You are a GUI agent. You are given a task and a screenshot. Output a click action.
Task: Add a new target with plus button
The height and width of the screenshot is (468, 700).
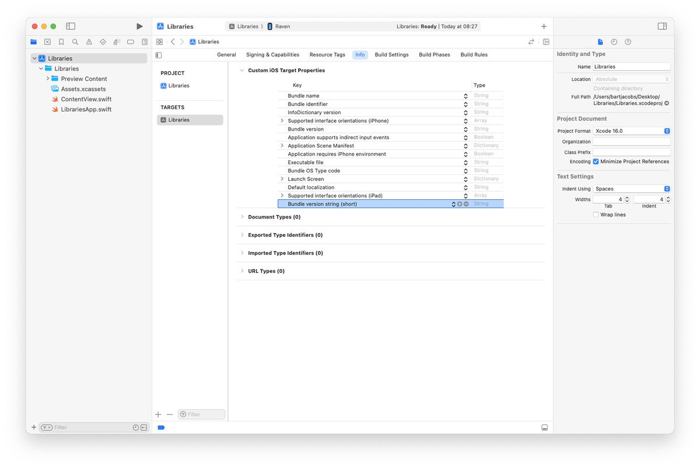tap(158, 414)
